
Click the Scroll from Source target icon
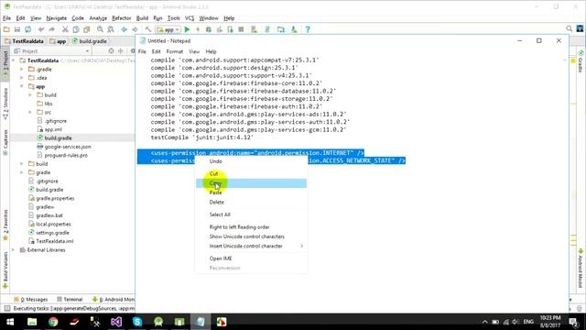click(x=111, y=51)
